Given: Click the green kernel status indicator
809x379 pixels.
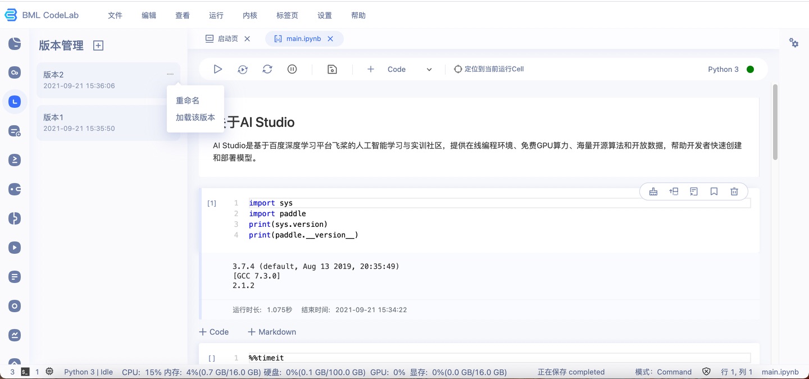Looking at the screenshot, I should click(x=750, y=69).
